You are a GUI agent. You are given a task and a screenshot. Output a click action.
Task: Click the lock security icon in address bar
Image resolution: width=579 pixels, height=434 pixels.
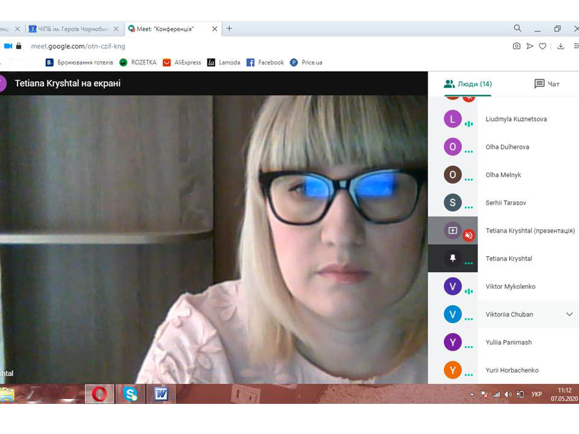click(19, 46)
